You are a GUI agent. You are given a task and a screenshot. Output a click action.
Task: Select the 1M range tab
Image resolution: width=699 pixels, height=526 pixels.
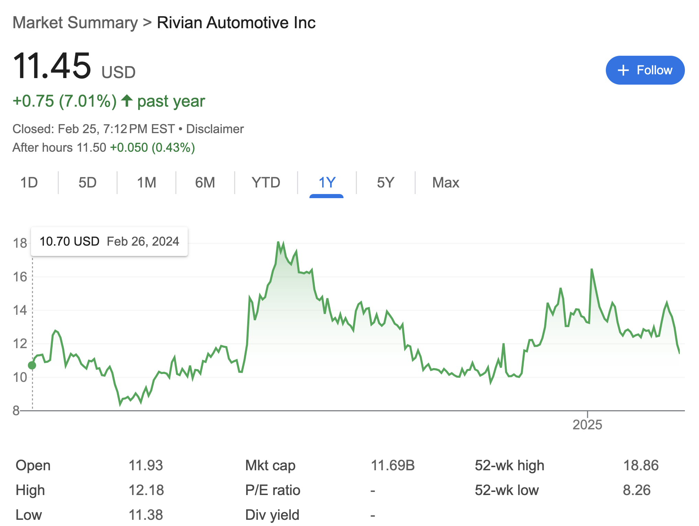(146, 183)
